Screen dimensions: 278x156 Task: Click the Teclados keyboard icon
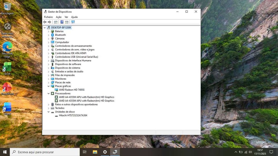(x=53, y=108)
